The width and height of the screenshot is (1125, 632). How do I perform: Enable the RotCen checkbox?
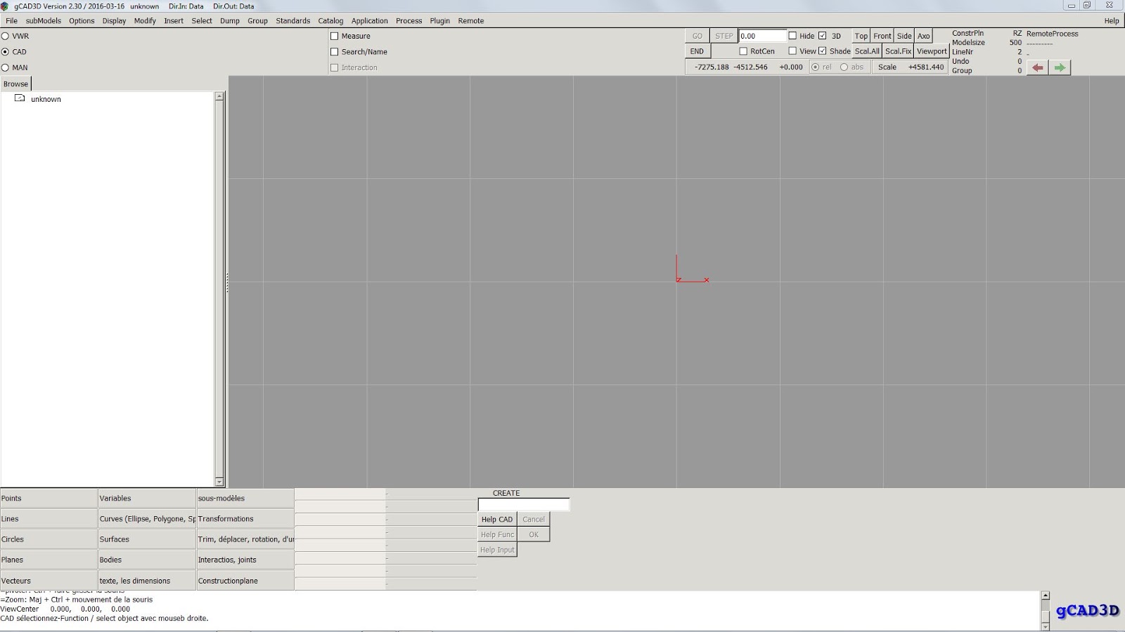(743, 51)
